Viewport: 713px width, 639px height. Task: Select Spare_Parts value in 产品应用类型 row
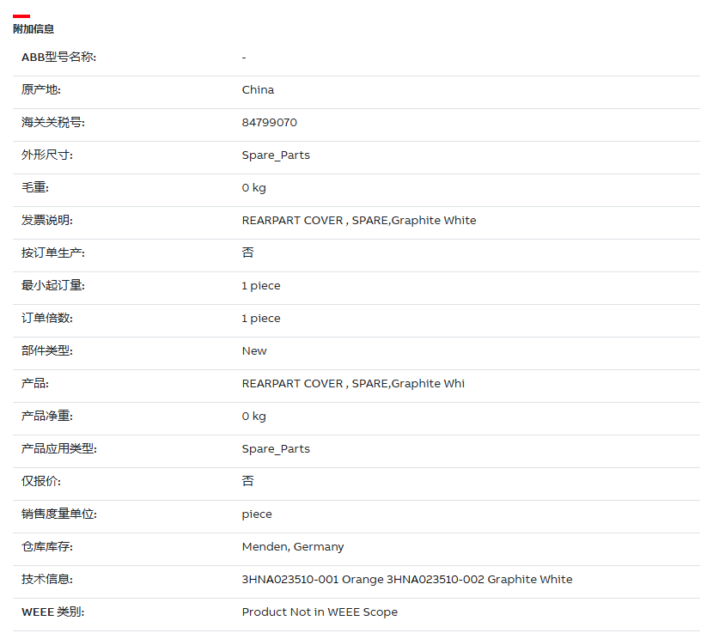(x=276, y=449)
